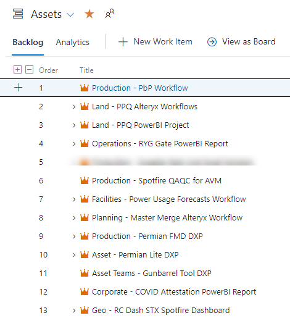The image size is (290, 318).
Task: Open the Assets team selector dropdown
Action: [70, 15]
